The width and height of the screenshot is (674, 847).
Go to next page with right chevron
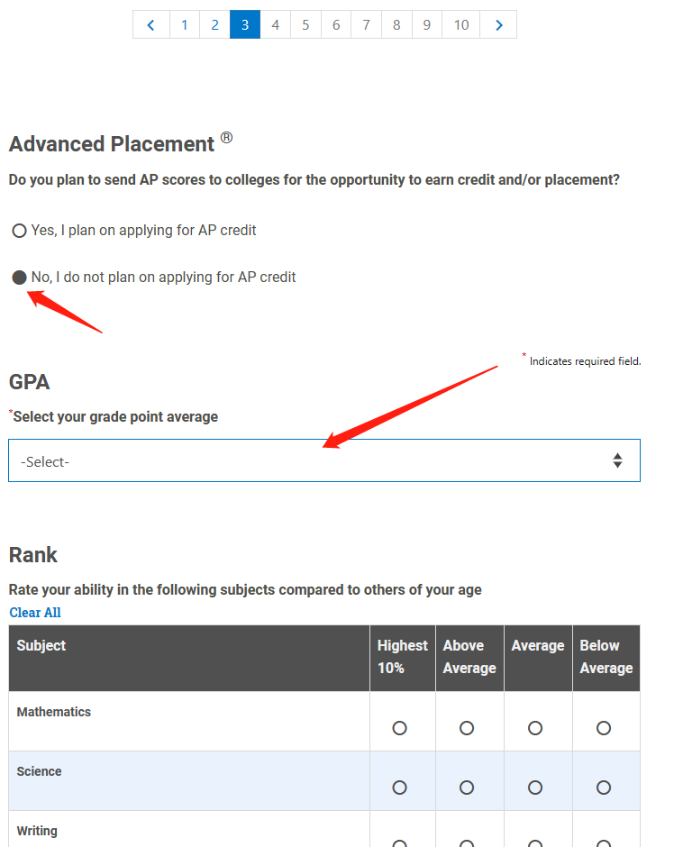498,24
